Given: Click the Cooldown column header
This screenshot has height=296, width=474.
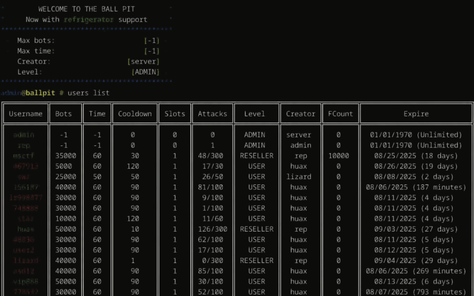Looking at the screenshot, I should click(135, 114).
